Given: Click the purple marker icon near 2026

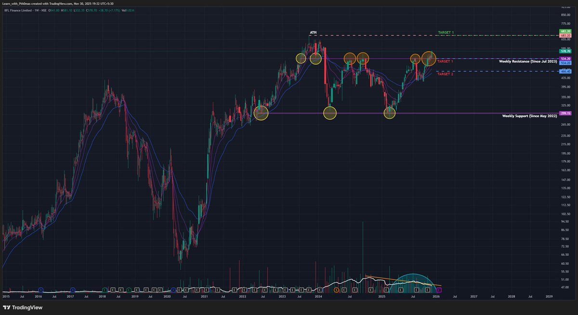Looking at the screenshot, I should [x=439, y=289].
